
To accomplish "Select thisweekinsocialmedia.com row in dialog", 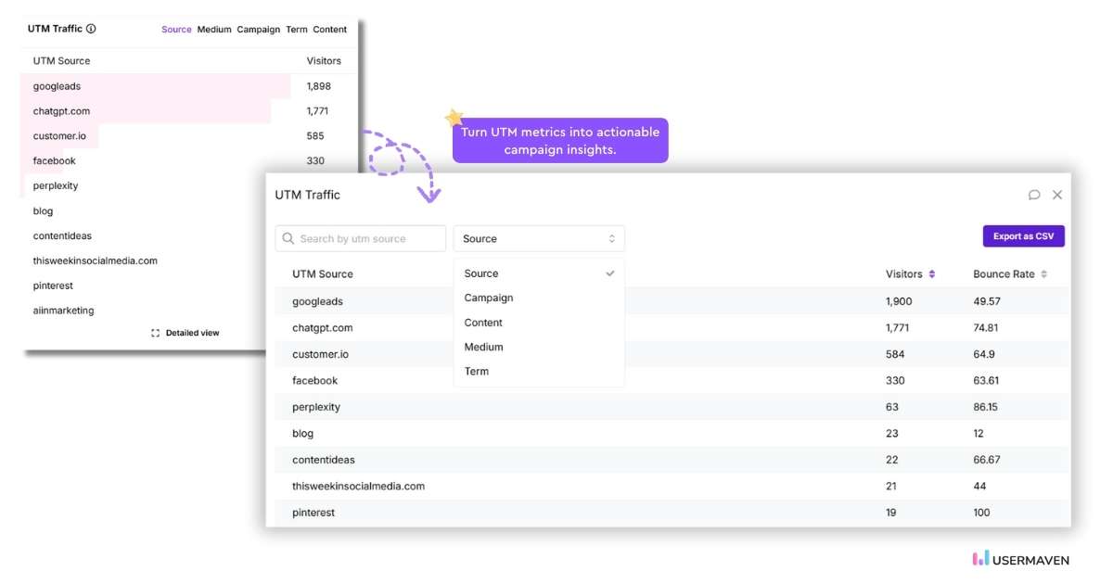I will click(672, 486).
